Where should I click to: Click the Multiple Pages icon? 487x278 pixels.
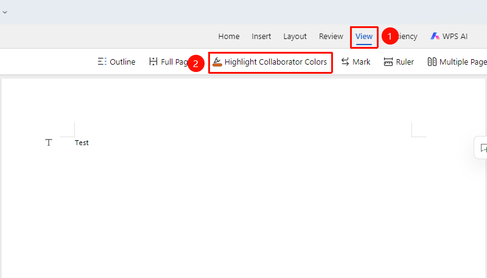tap(432, 62)
